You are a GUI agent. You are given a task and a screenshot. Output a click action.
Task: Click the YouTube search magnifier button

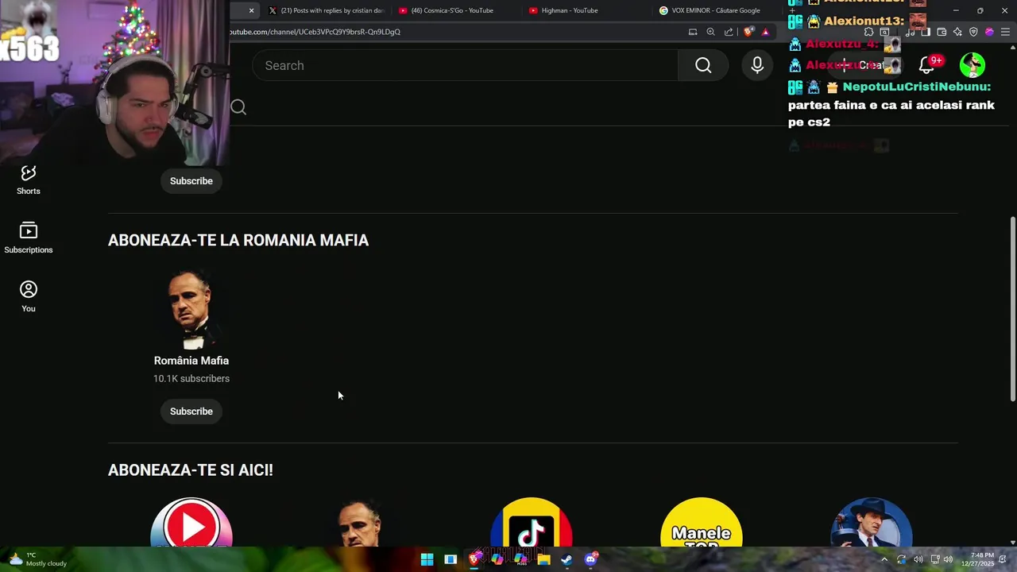703,65
